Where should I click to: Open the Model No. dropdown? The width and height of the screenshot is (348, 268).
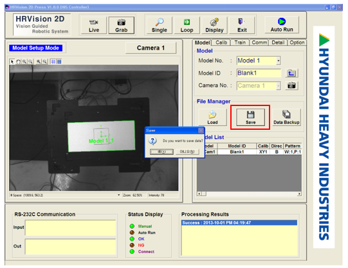279,60
